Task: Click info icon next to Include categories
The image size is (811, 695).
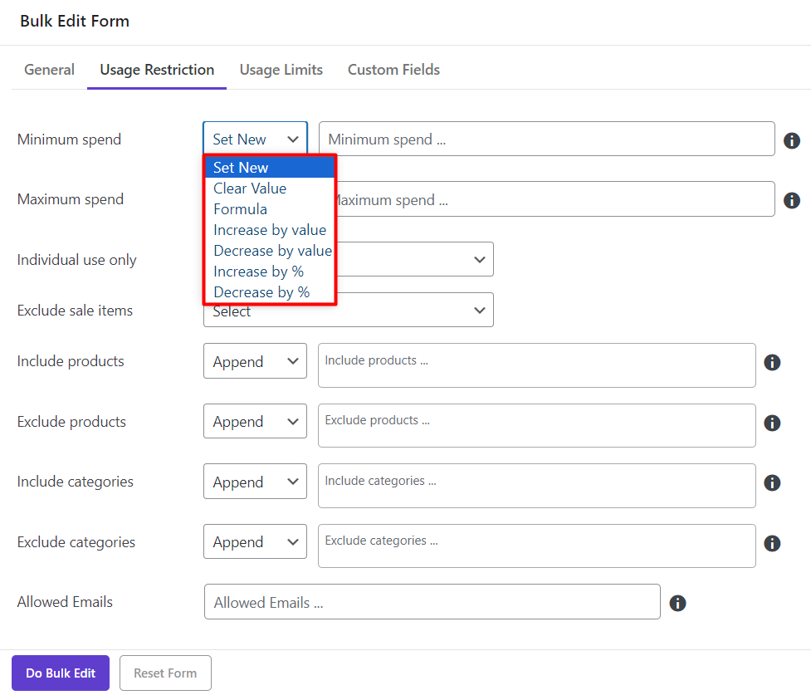Action: [772, 482]
